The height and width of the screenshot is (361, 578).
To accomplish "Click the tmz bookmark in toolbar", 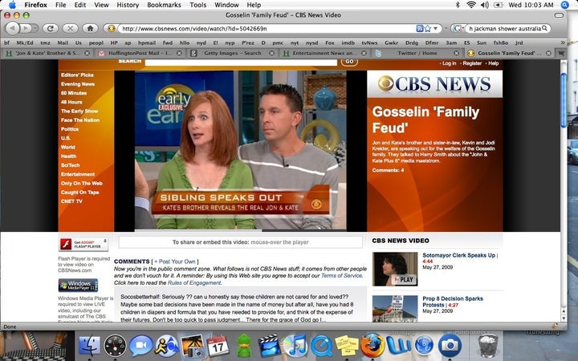I will (x=45, y=43).
